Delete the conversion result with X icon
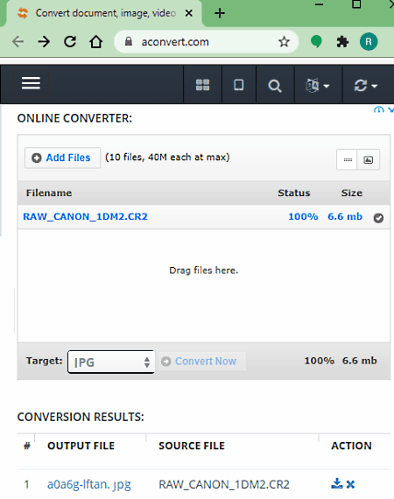This screenshot has height=499, width=394. click(350, 484)
